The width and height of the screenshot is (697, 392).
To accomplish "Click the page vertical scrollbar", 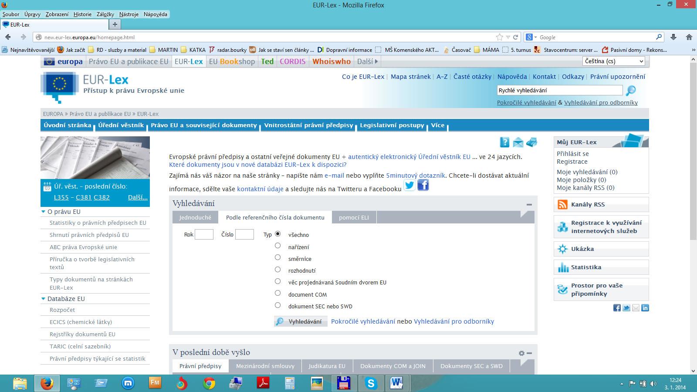I will click(693, 150).
